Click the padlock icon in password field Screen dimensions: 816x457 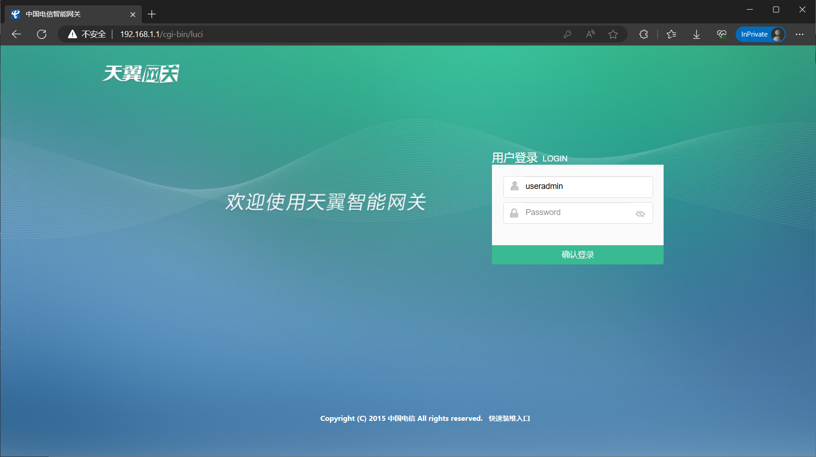(x=514, y=213)
